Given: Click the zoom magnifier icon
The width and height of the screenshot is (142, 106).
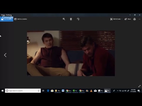Looking at the screenshot, I should [x=64, y=19].
